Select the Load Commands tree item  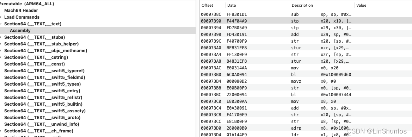(x=22, y=17)
